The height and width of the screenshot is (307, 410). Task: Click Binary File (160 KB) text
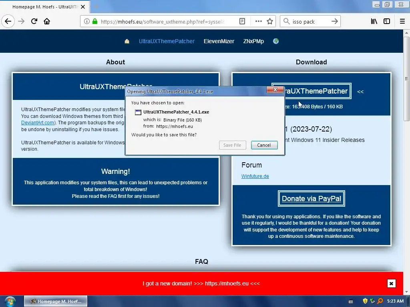[x=183, y=120]
